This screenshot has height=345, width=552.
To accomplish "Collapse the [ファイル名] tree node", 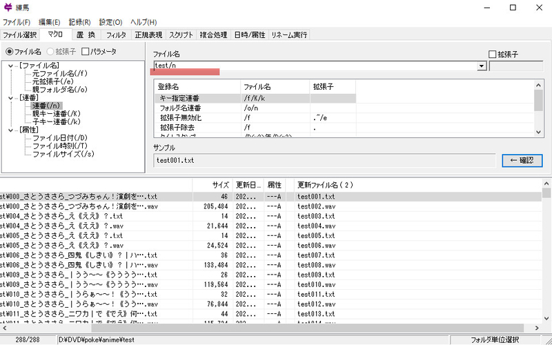I will click(x=10, y=66).
